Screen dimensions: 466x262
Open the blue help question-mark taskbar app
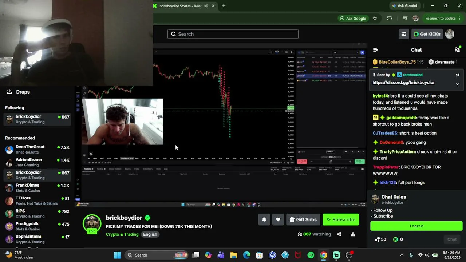click(x=285, y=255)
